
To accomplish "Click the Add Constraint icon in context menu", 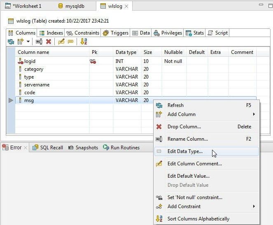I will pos(159,206).
